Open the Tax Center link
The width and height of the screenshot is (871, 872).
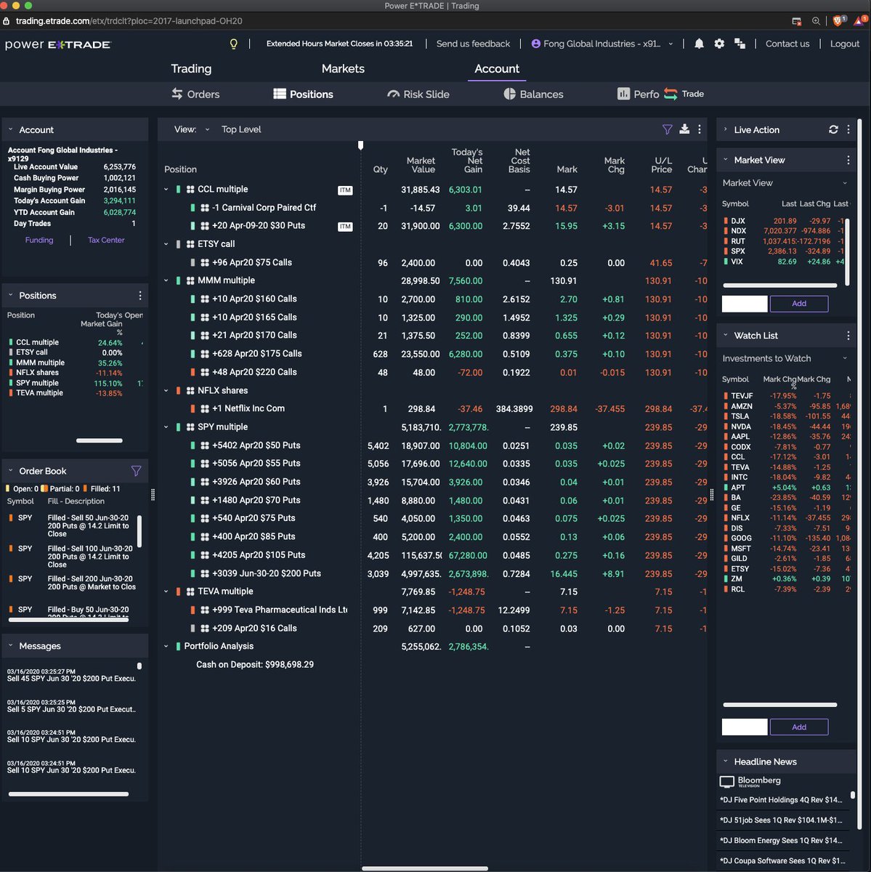[x=106, y=240]
